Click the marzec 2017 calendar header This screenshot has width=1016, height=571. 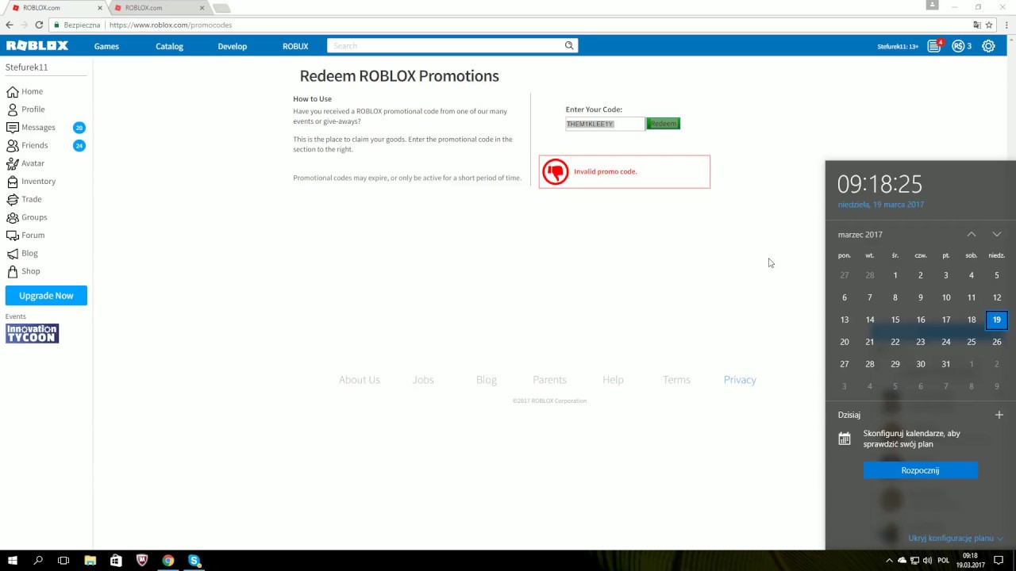tap(860, 235)
